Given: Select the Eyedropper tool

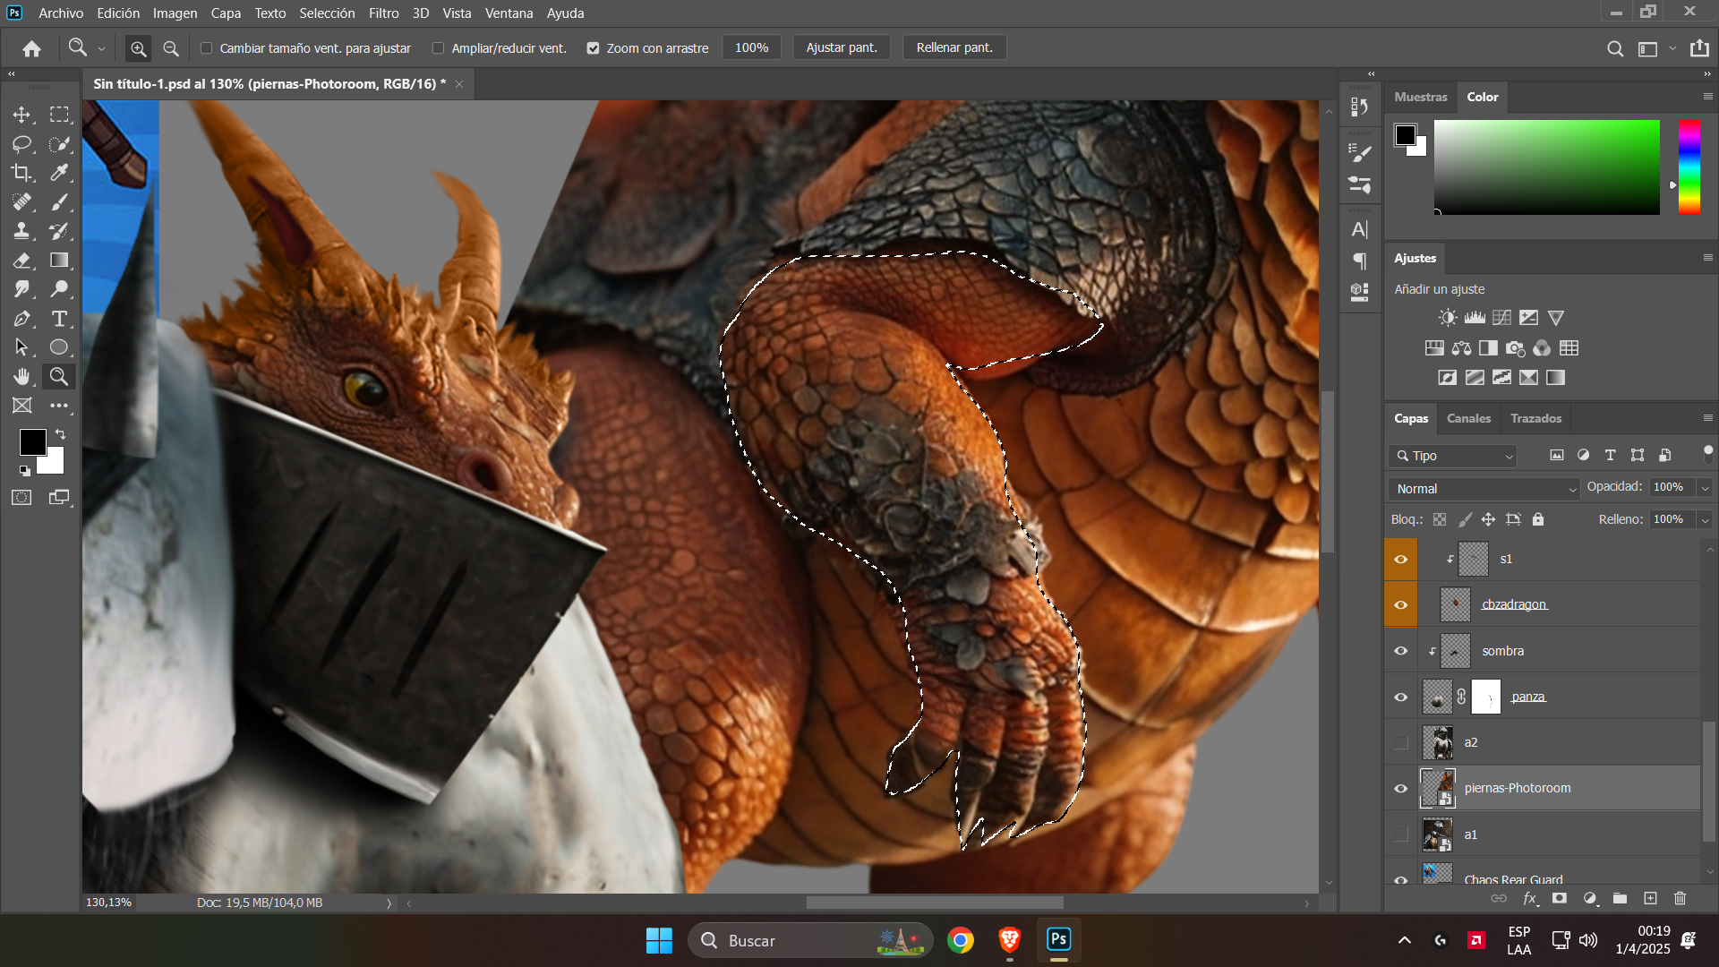Looking at the screenshot, I should point(59,173).
